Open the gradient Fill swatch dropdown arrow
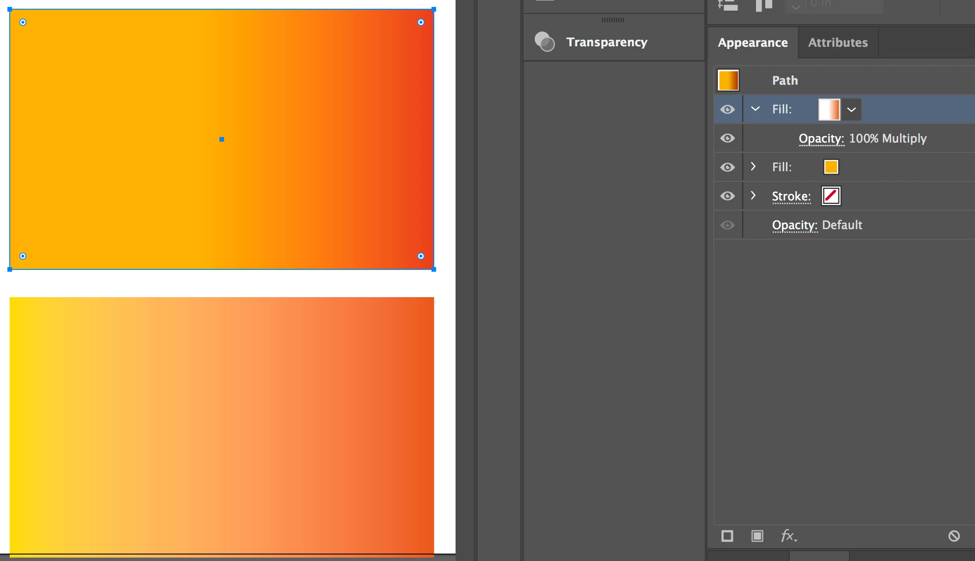Image resolution: width=975 pixels, height=561 pixels. (x=851, y=110)
